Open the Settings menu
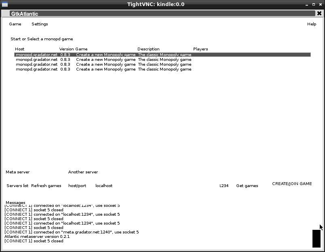325x252 pixels. tap(40, 24)
